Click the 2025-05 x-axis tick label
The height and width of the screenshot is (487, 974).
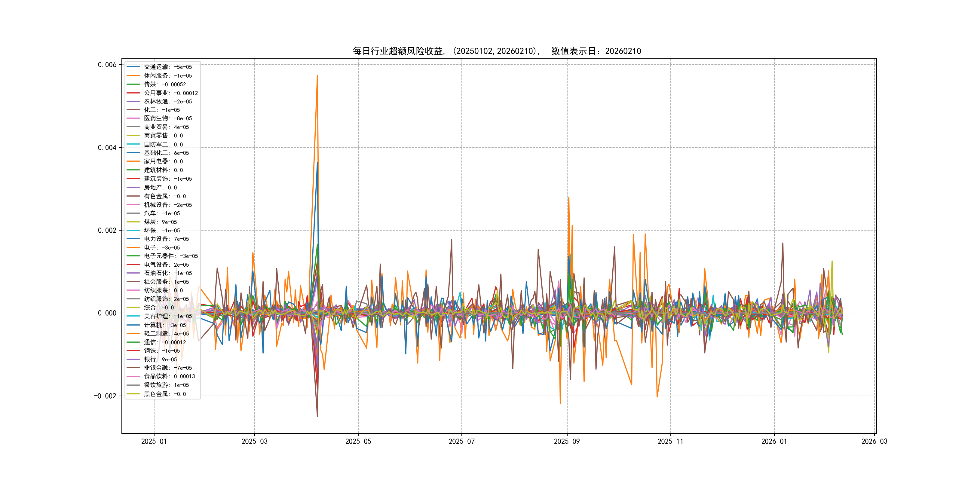click(x=358, y=441)
